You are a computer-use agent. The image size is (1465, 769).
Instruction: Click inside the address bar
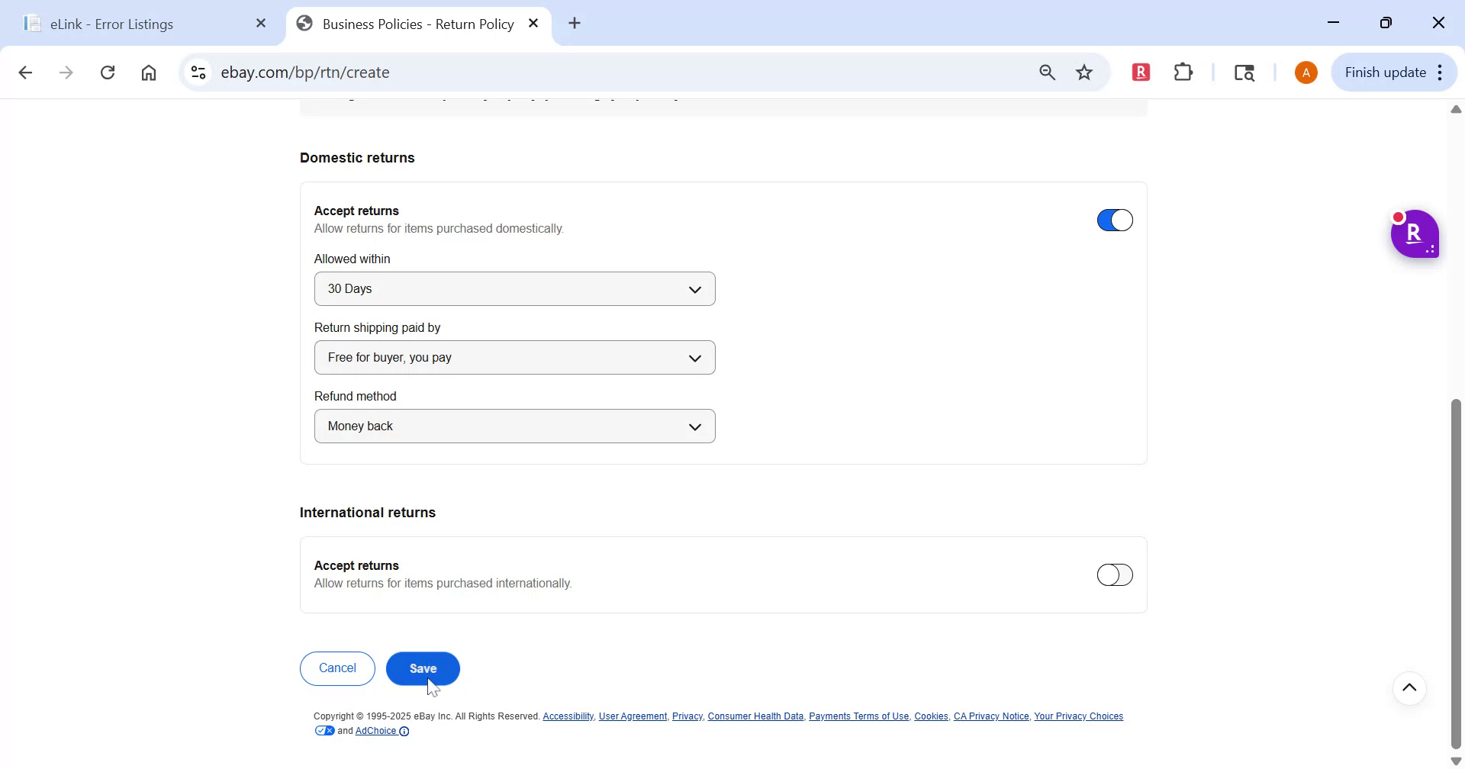(534, 72)
